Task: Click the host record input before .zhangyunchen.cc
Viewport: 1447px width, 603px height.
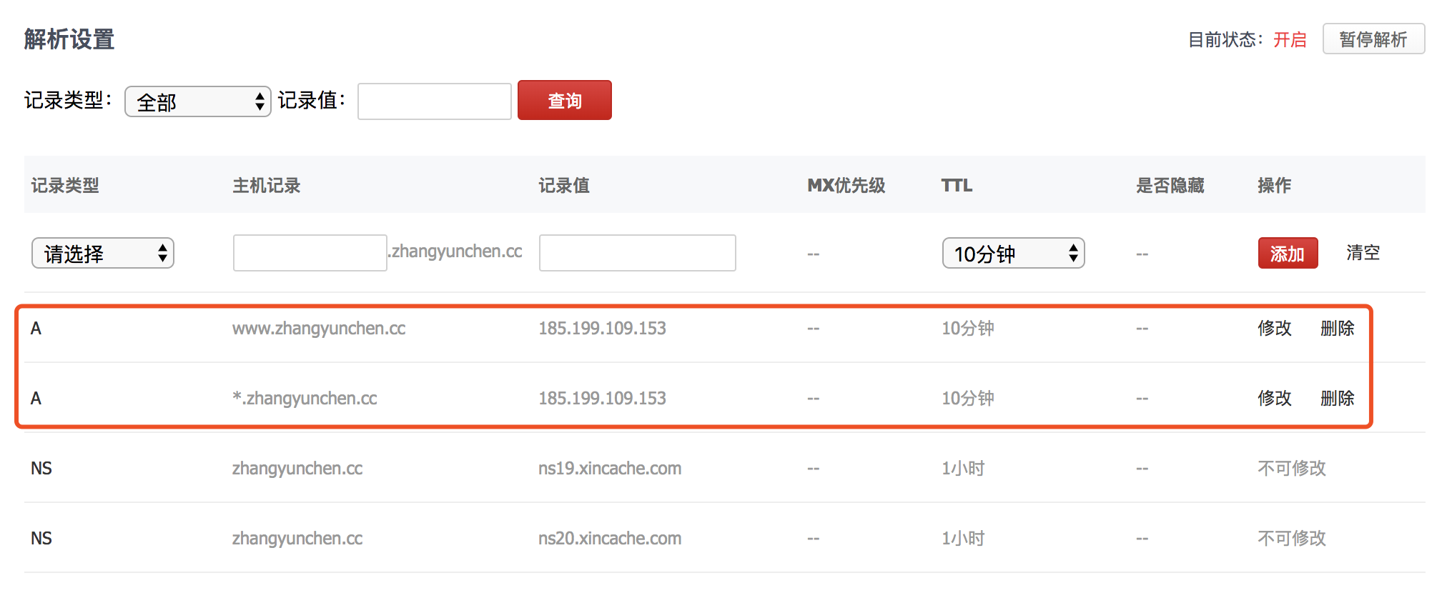Action: tap(310, 253)
